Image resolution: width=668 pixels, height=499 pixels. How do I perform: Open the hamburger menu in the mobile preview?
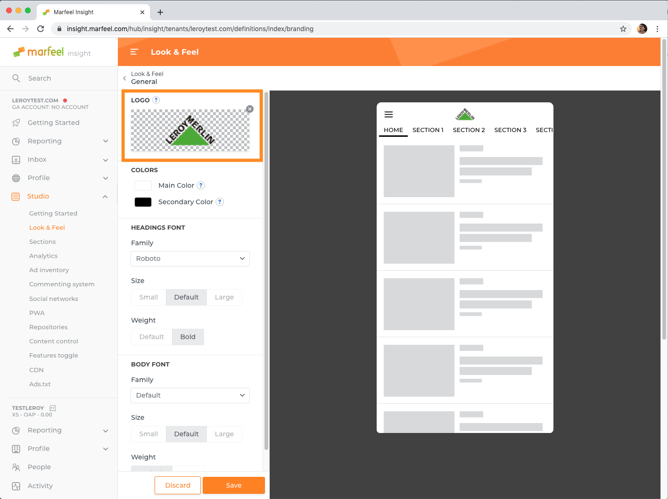point(389,115)
